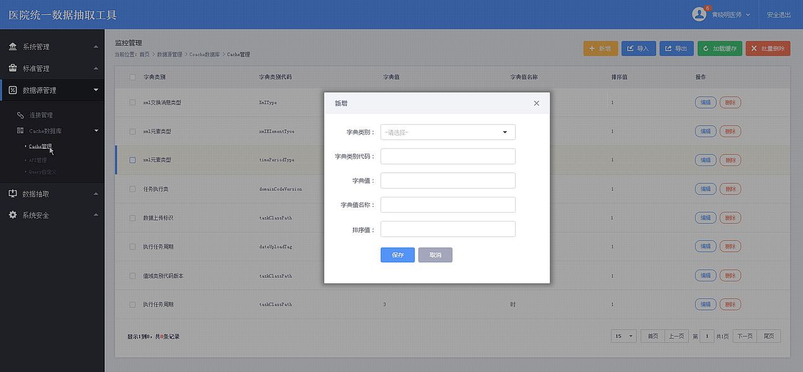Screen dimensions: 803x372
Task: Expand the 标准管理 menu arrow
Action: [x=96, y=68]
